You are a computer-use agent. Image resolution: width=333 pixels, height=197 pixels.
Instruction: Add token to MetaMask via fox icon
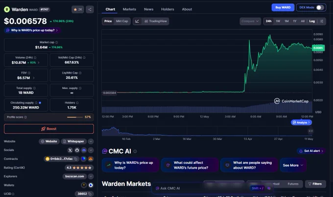pyautogui.click(x=91, y=159)
